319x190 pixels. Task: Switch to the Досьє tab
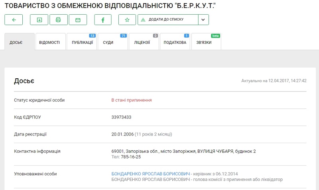click(19, 43)
